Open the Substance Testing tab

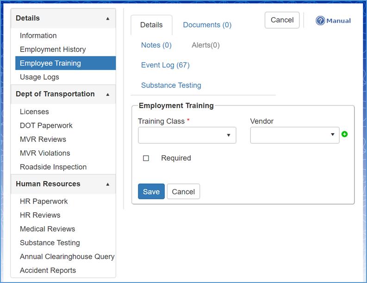click(x=171, y=85)
